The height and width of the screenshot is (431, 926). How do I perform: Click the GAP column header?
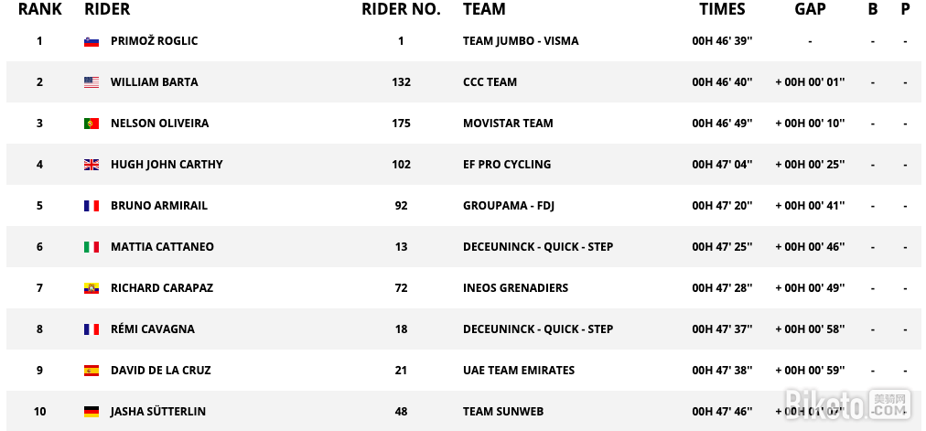[x=810, y=9]
